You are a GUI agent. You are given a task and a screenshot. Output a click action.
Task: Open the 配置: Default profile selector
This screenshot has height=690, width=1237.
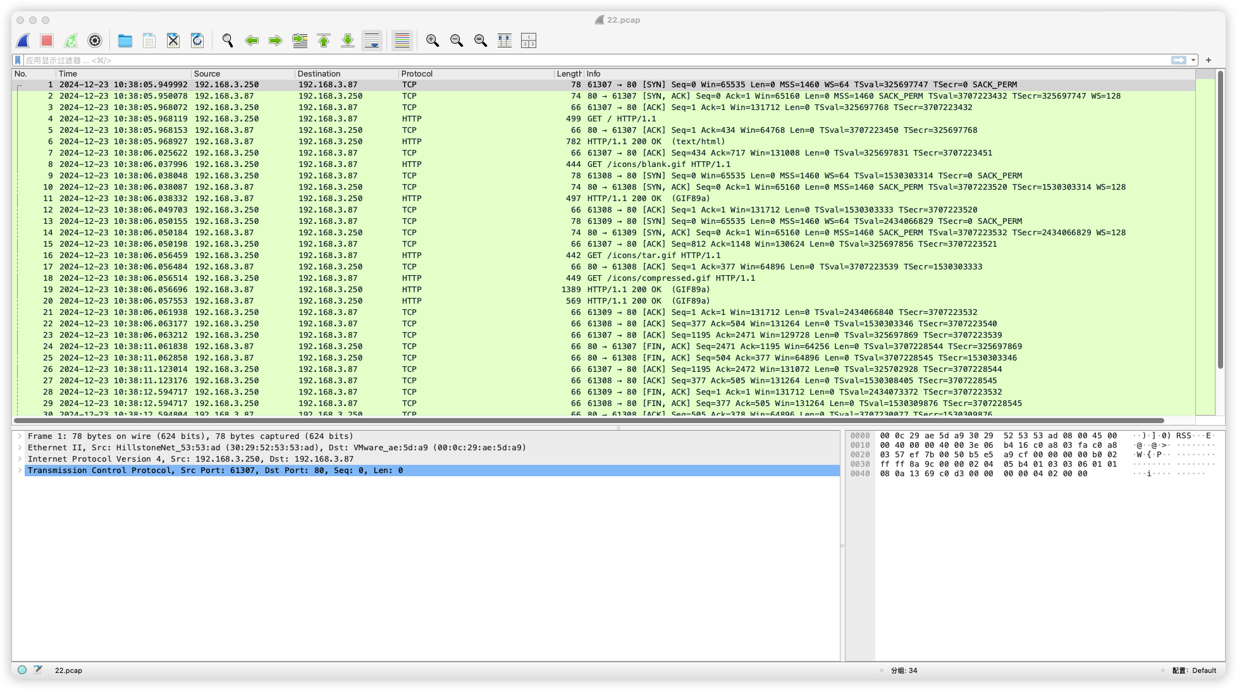coord(1194,670)
